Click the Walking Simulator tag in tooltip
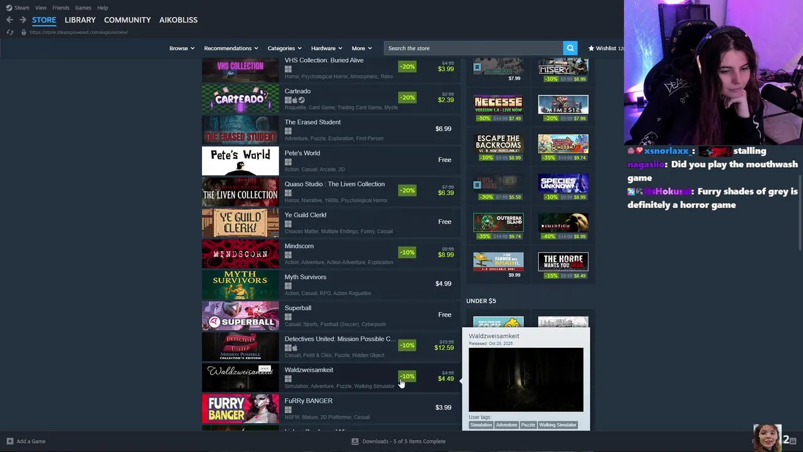 click(558, 425)
